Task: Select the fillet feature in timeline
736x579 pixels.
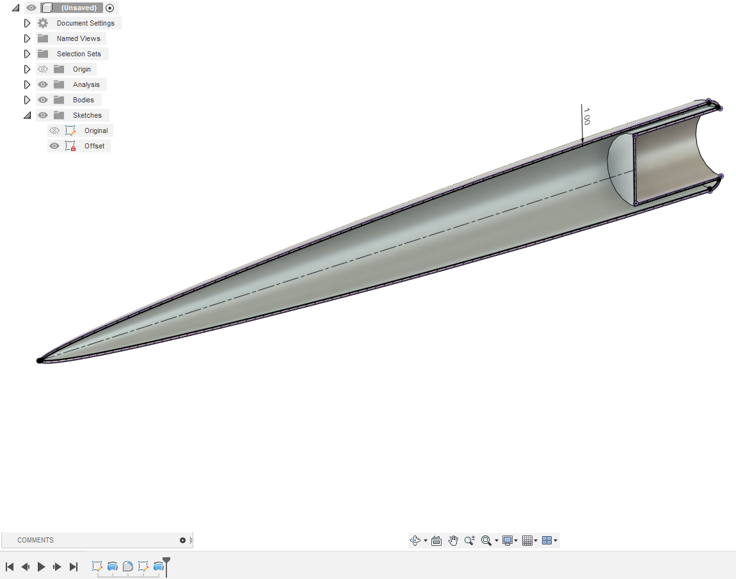Action: 127,566
